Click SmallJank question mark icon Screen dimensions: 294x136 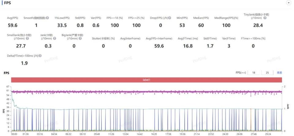point(27,39)
